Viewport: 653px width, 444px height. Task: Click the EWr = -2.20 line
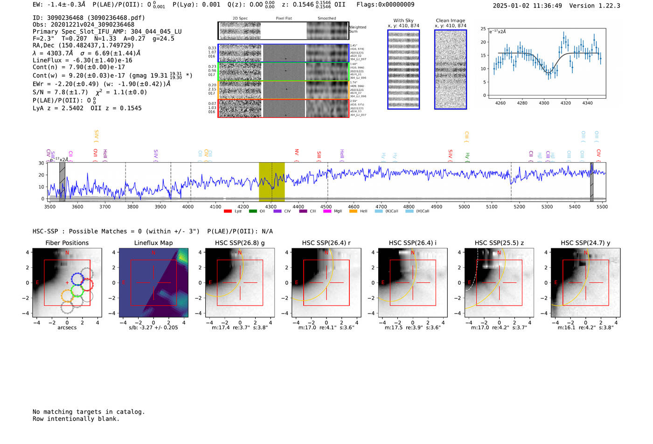coord(101,84)
